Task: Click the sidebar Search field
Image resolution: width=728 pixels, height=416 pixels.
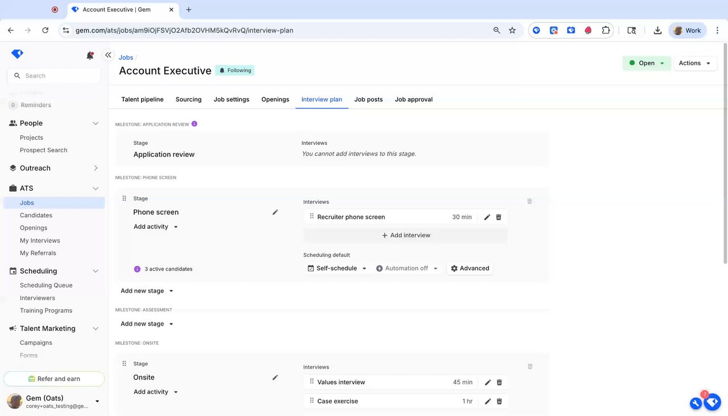Action: pyautogui.click(x=54, y=76)
